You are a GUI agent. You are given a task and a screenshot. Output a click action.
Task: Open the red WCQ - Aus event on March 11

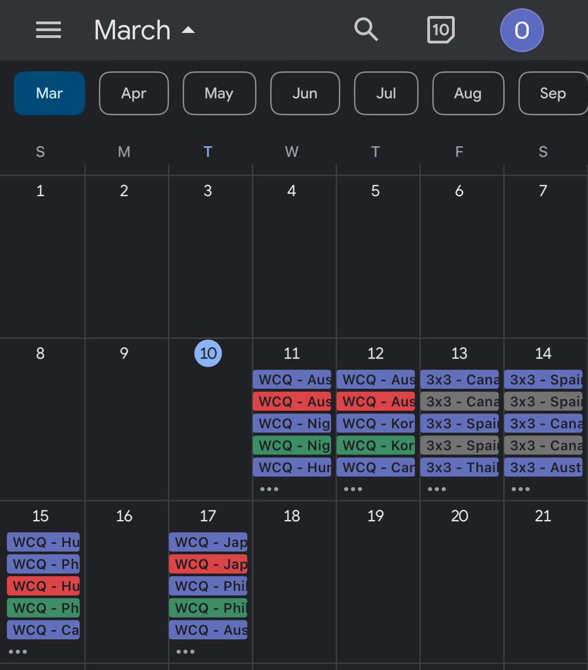click(x=292, y=401)
